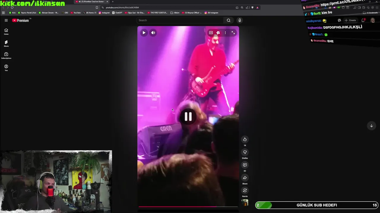Open Home in the YouTube sidebar

pos(6,31)
